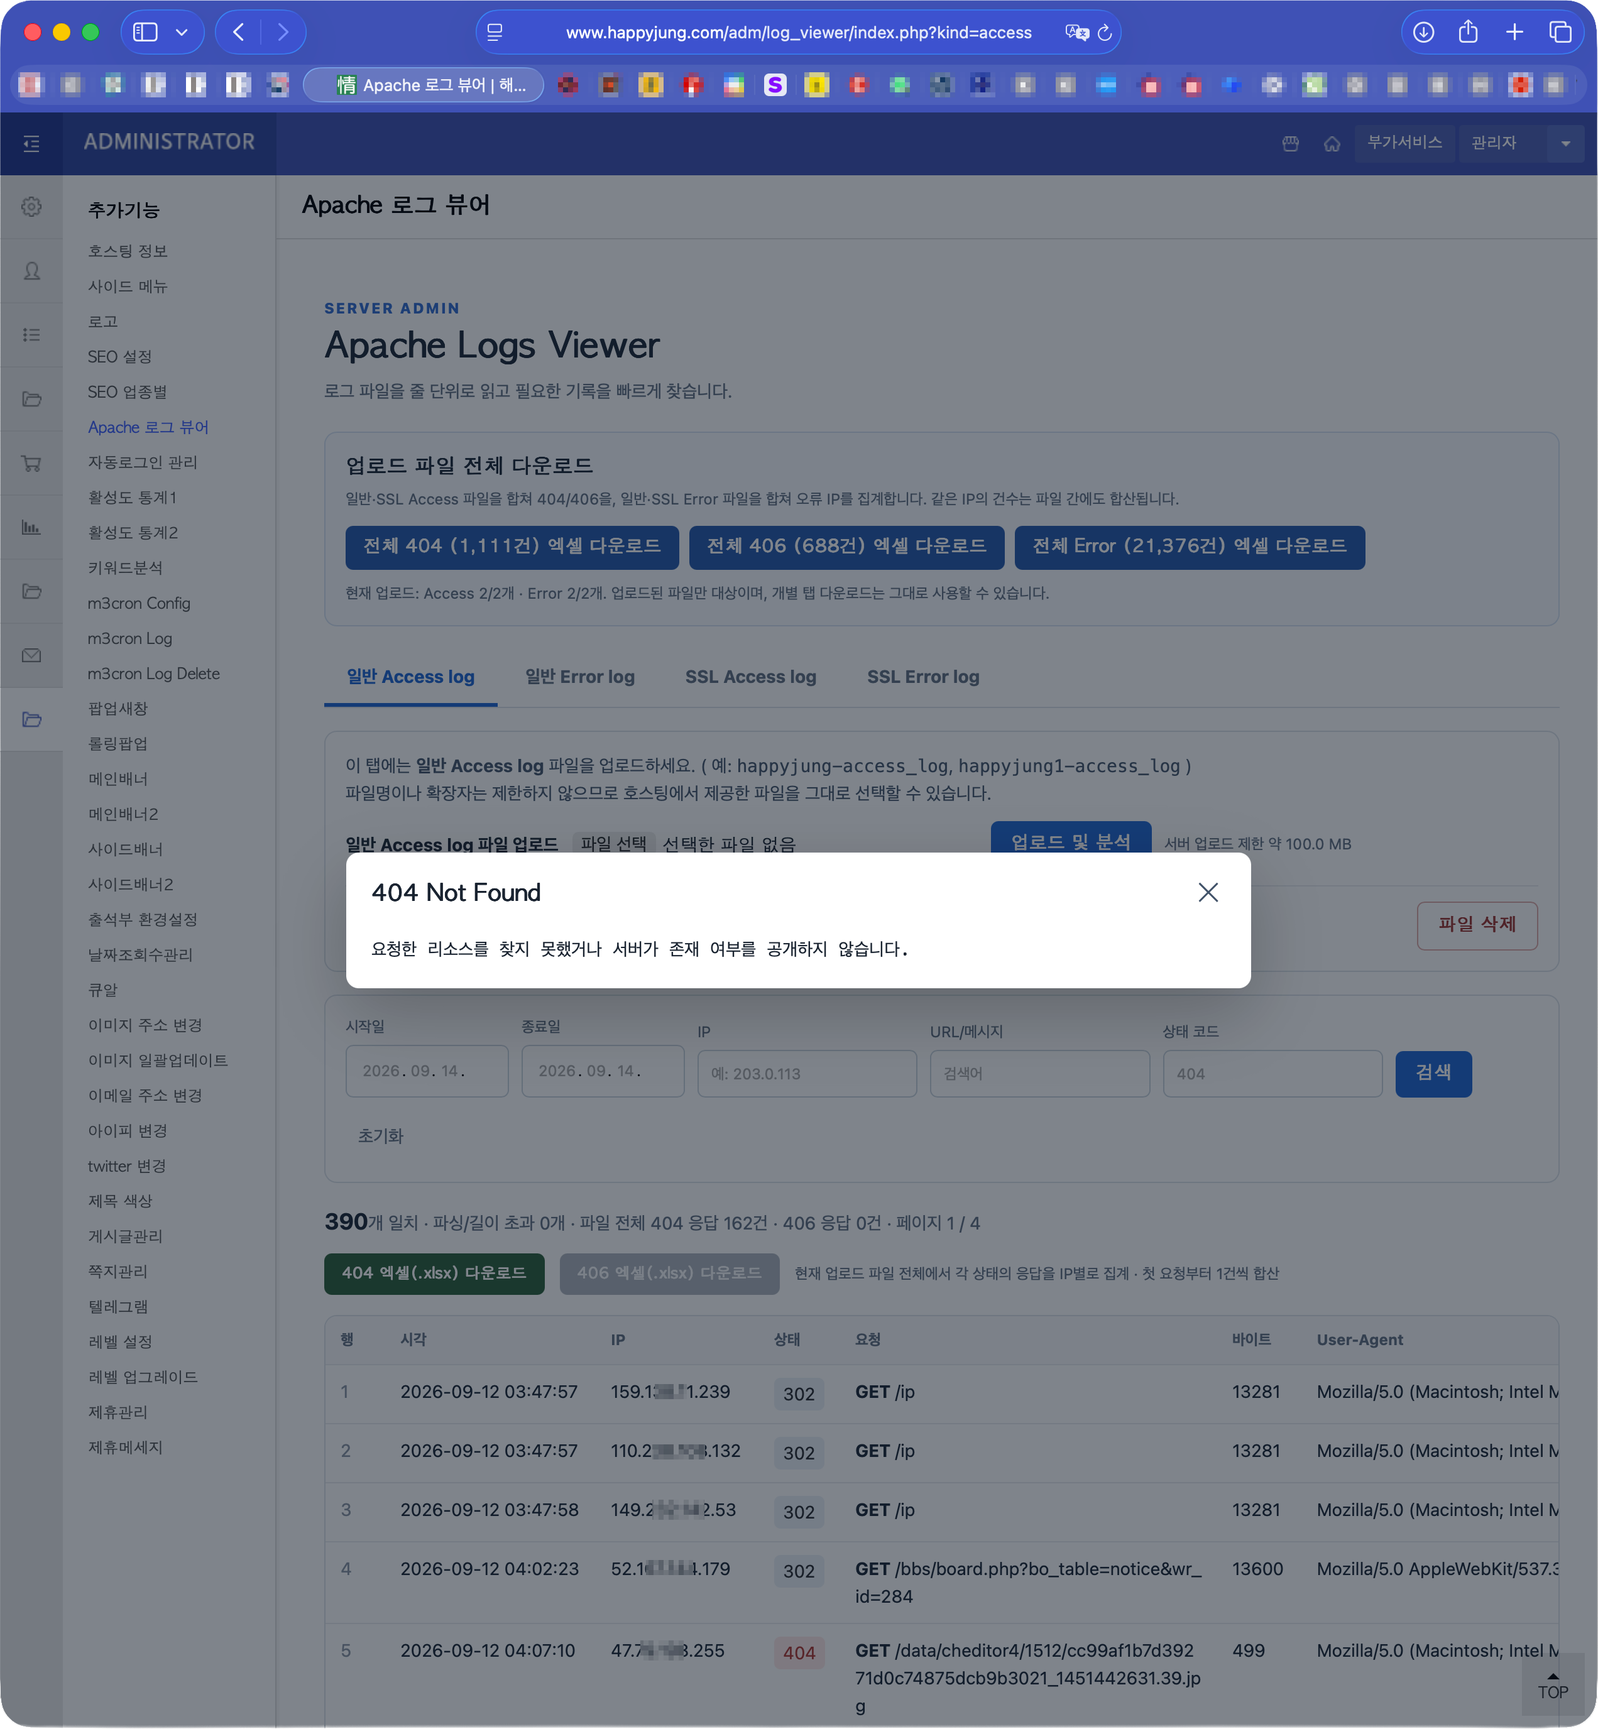The width and height of the screenshot is (1598, 1729).
Task: Download 전체 404 (1,111건) 엑셀
Action: tap(512, 547)
